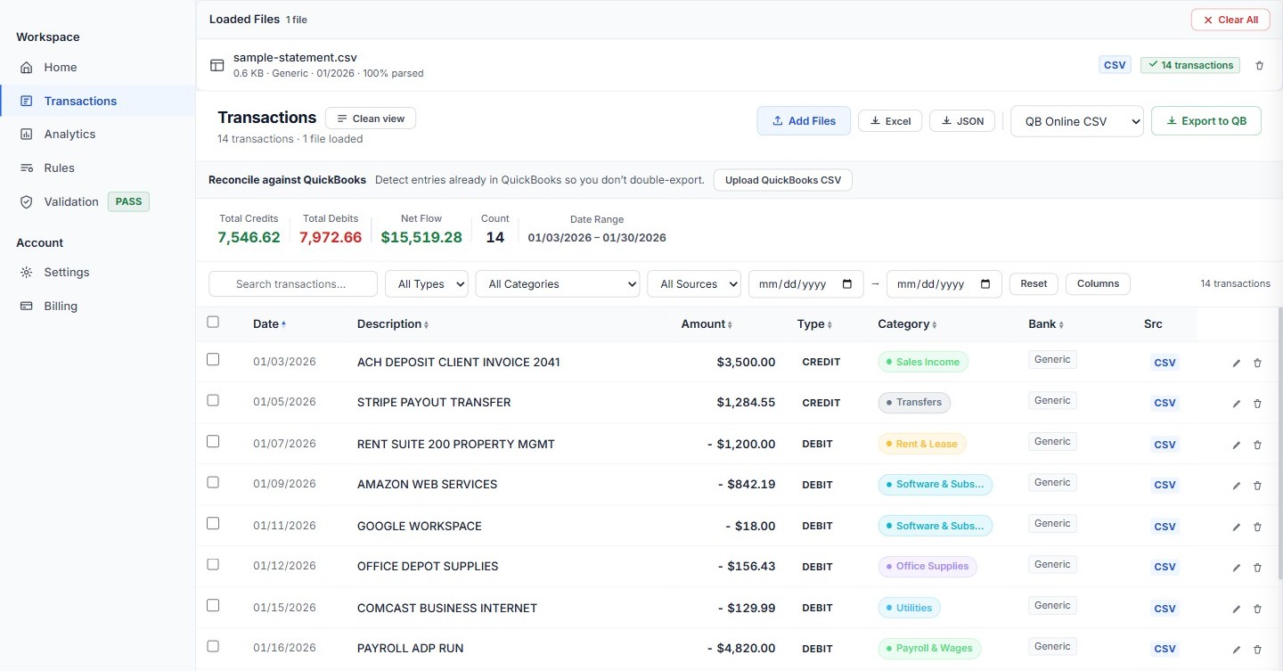Screen dimensions: 1283x671
Task: Reset the transaction filters
Action: click(1034, 283)
